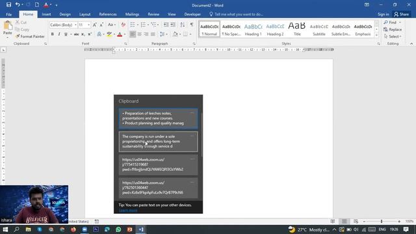
Task: Increase paragraph indent
Action: [173, 25]
